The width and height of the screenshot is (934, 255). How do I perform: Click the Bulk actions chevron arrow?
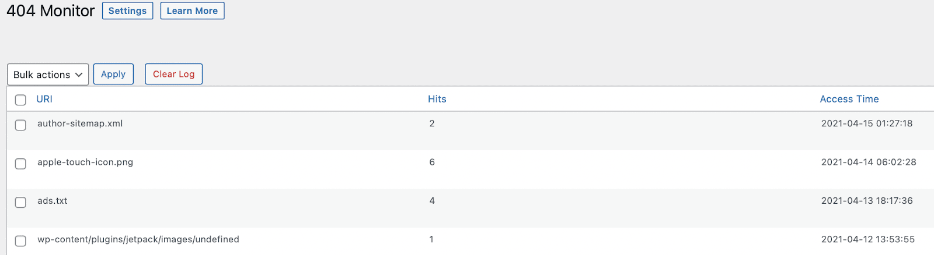tap(79, 75)
